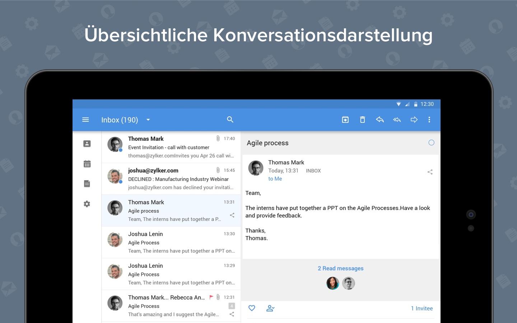The width and height of the screenshot is (517, 323).
Task: Open the three-dot overflow menu
Action: 429,120
